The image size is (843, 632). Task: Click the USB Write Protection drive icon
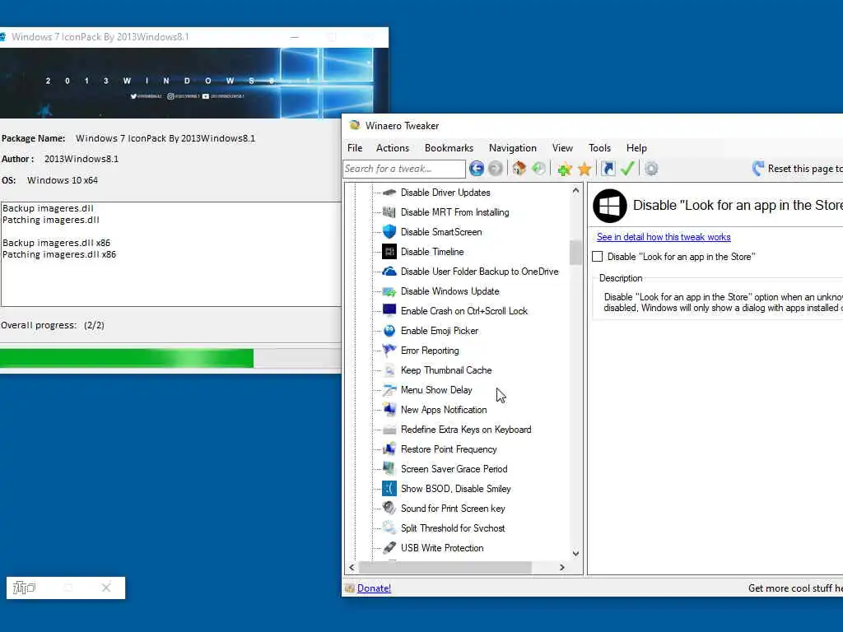pyautogui.click(x=389, y=547)
